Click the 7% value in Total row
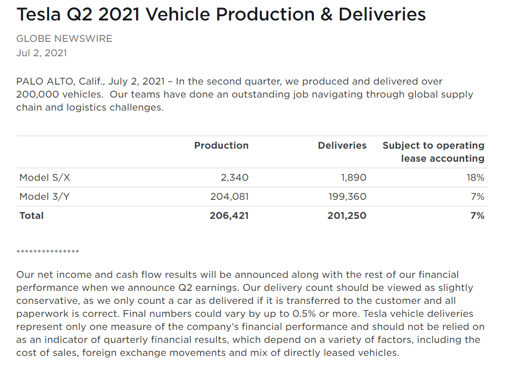Viewport: 532px width, 368px height. tap(477, 216)
